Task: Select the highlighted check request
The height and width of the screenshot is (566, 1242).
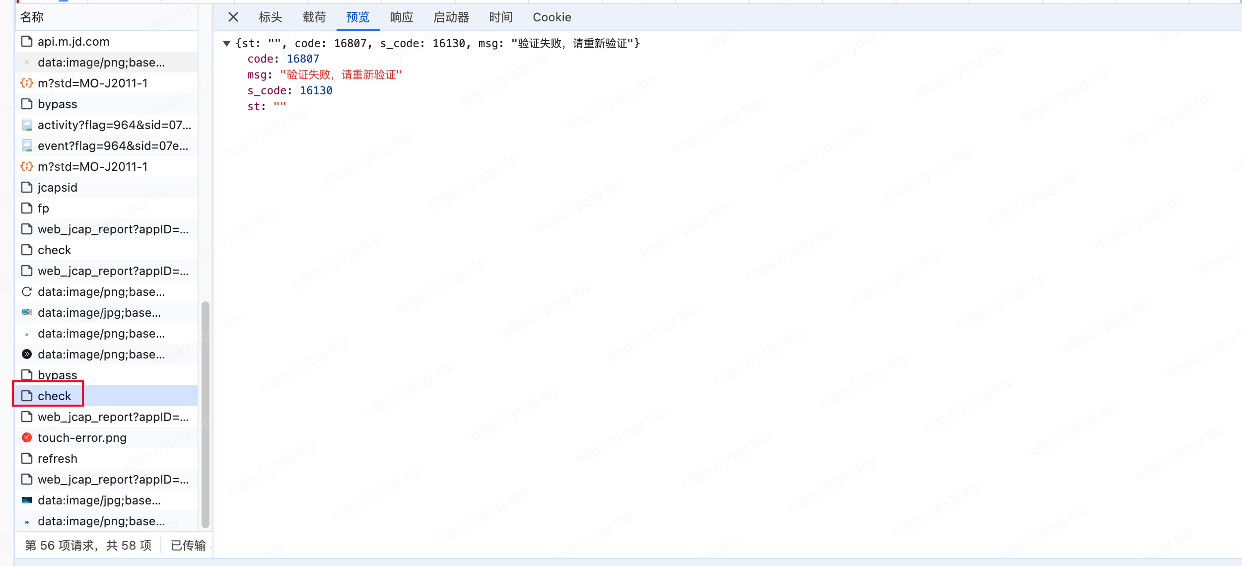Action: pyautogui.click(x=106, y=396)
